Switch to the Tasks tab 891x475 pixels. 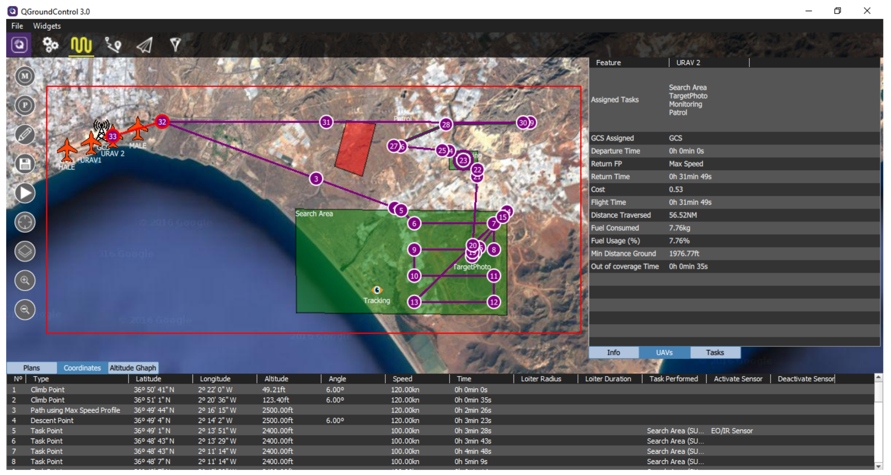coord(715,353)
